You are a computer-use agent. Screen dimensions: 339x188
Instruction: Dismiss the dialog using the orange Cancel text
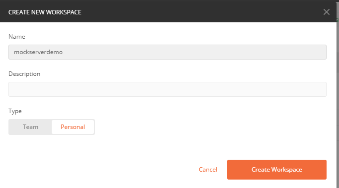coord(208,170)
